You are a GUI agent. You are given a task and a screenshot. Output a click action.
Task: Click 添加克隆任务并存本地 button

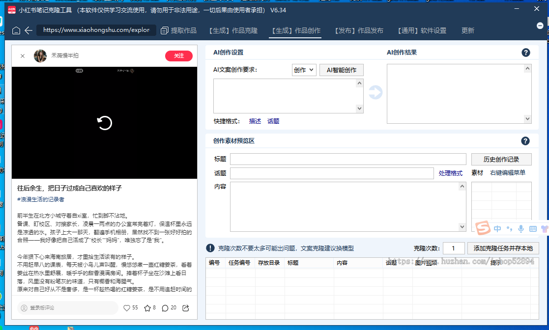tap(503, 248)
